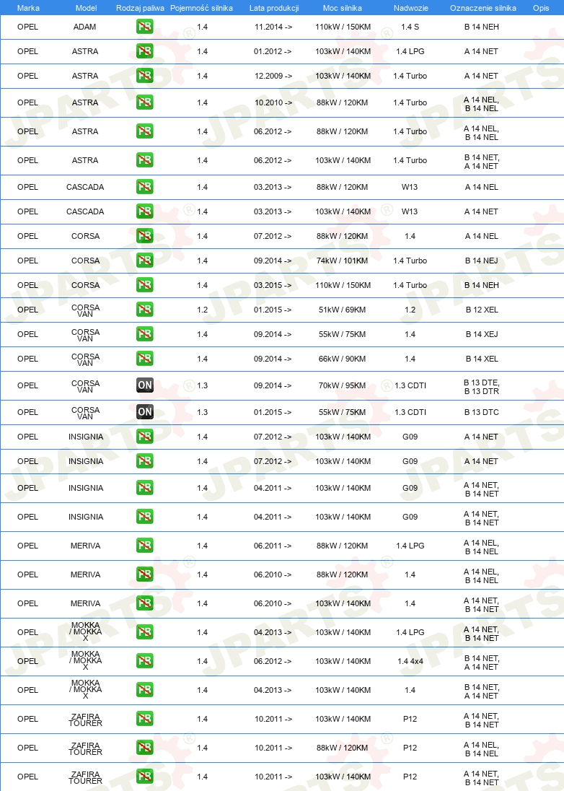Click the petrol icon for CORSA VAN 66kW
The image size is (564, 791).
pyautogui.click(x=145, y=359)
